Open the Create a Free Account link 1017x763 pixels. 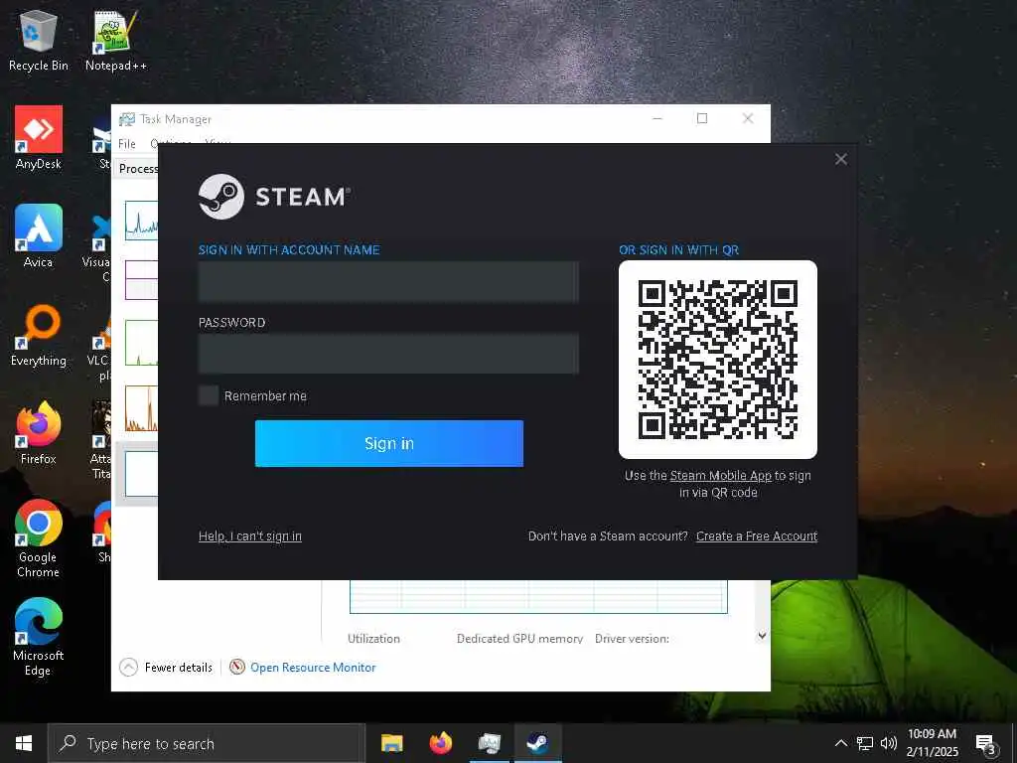tap(756, 535)
